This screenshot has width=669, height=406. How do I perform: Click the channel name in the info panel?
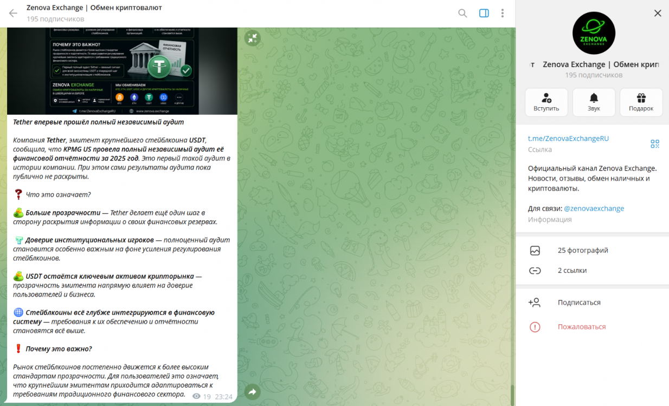tap(601, 64)
